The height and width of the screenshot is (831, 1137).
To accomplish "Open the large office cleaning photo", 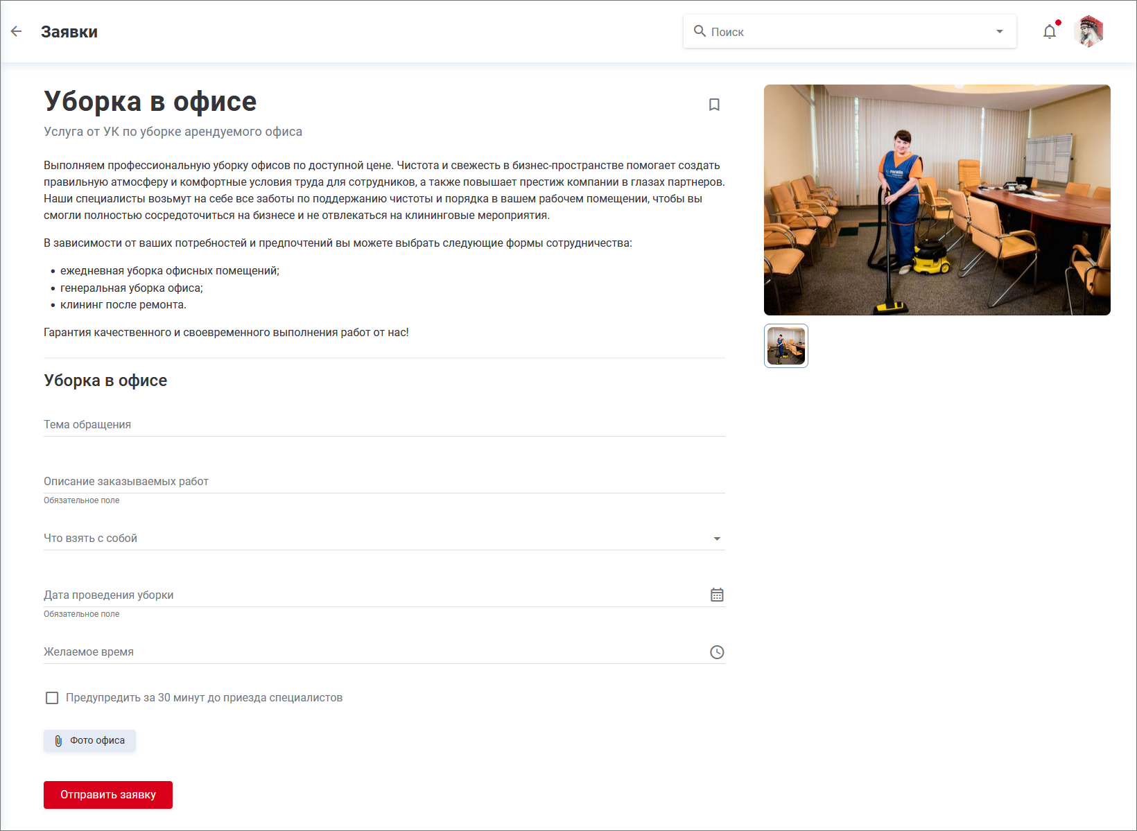I will tap(937, 200).
